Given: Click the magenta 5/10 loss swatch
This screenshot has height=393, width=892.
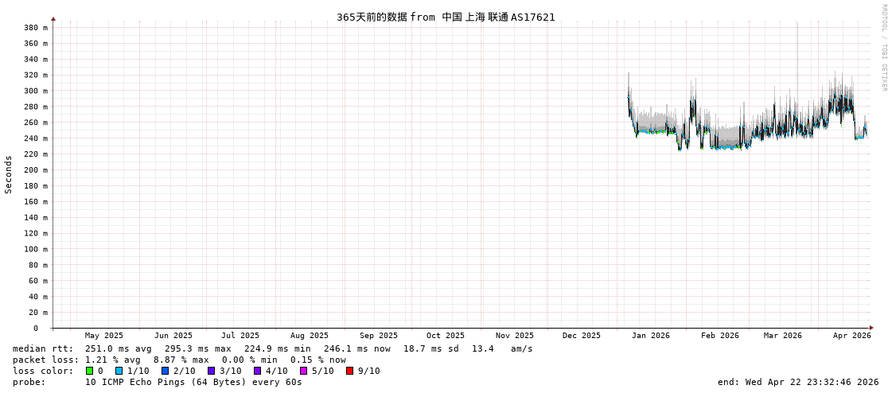Looking at the screenshot, I should 303,371.
